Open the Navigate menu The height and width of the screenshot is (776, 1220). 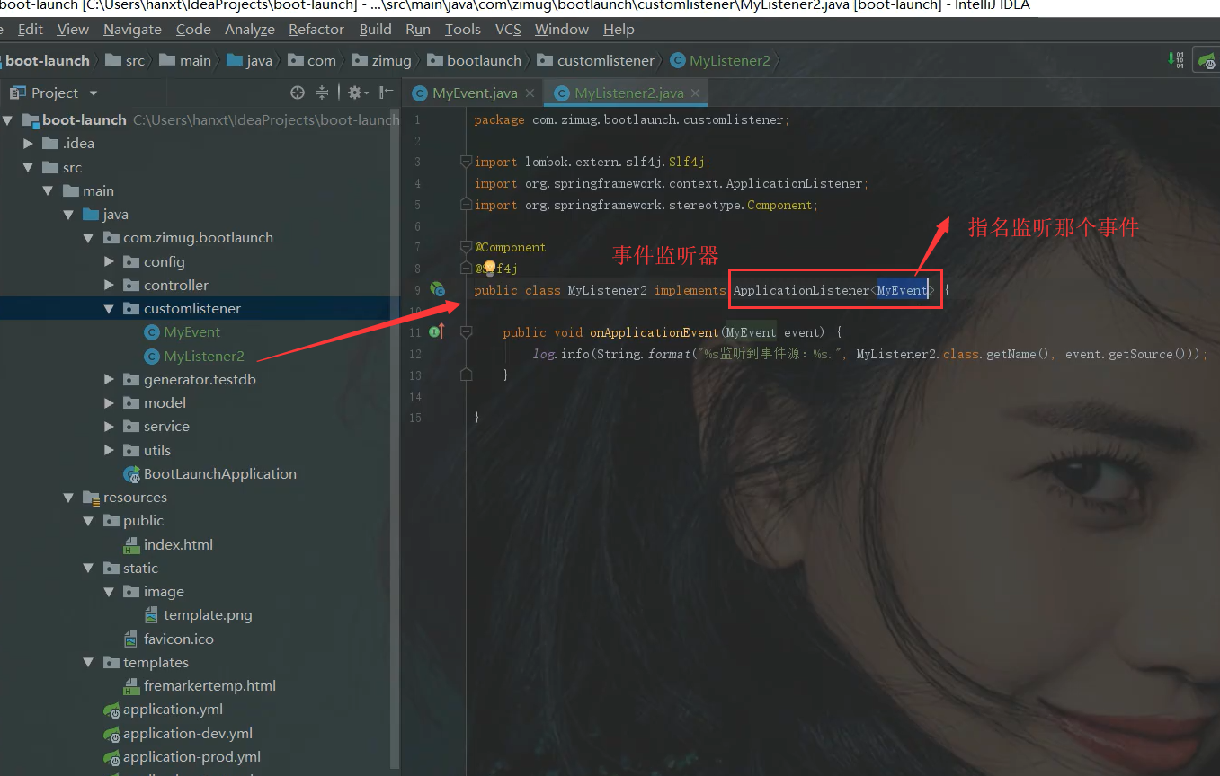coord(132,29)
